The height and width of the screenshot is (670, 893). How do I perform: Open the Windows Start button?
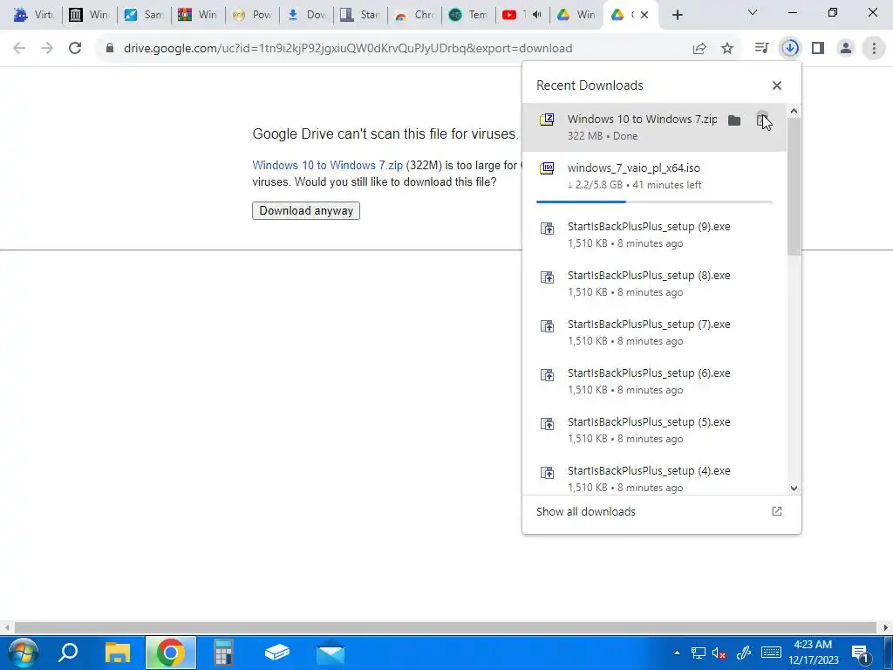(x=22, y=653)
